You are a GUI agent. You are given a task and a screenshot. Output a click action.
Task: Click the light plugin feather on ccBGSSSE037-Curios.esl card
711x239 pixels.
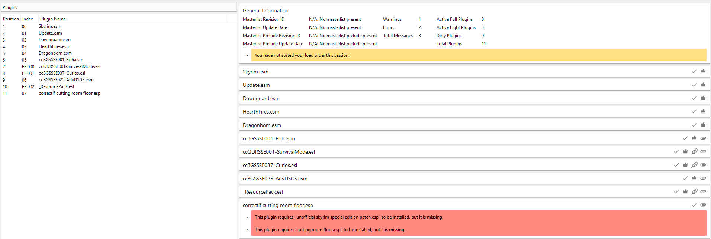click(694, 165)
